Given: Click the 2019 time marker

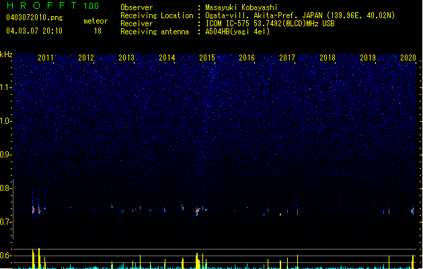Looking at the screenshot, I should coord(368,58).
